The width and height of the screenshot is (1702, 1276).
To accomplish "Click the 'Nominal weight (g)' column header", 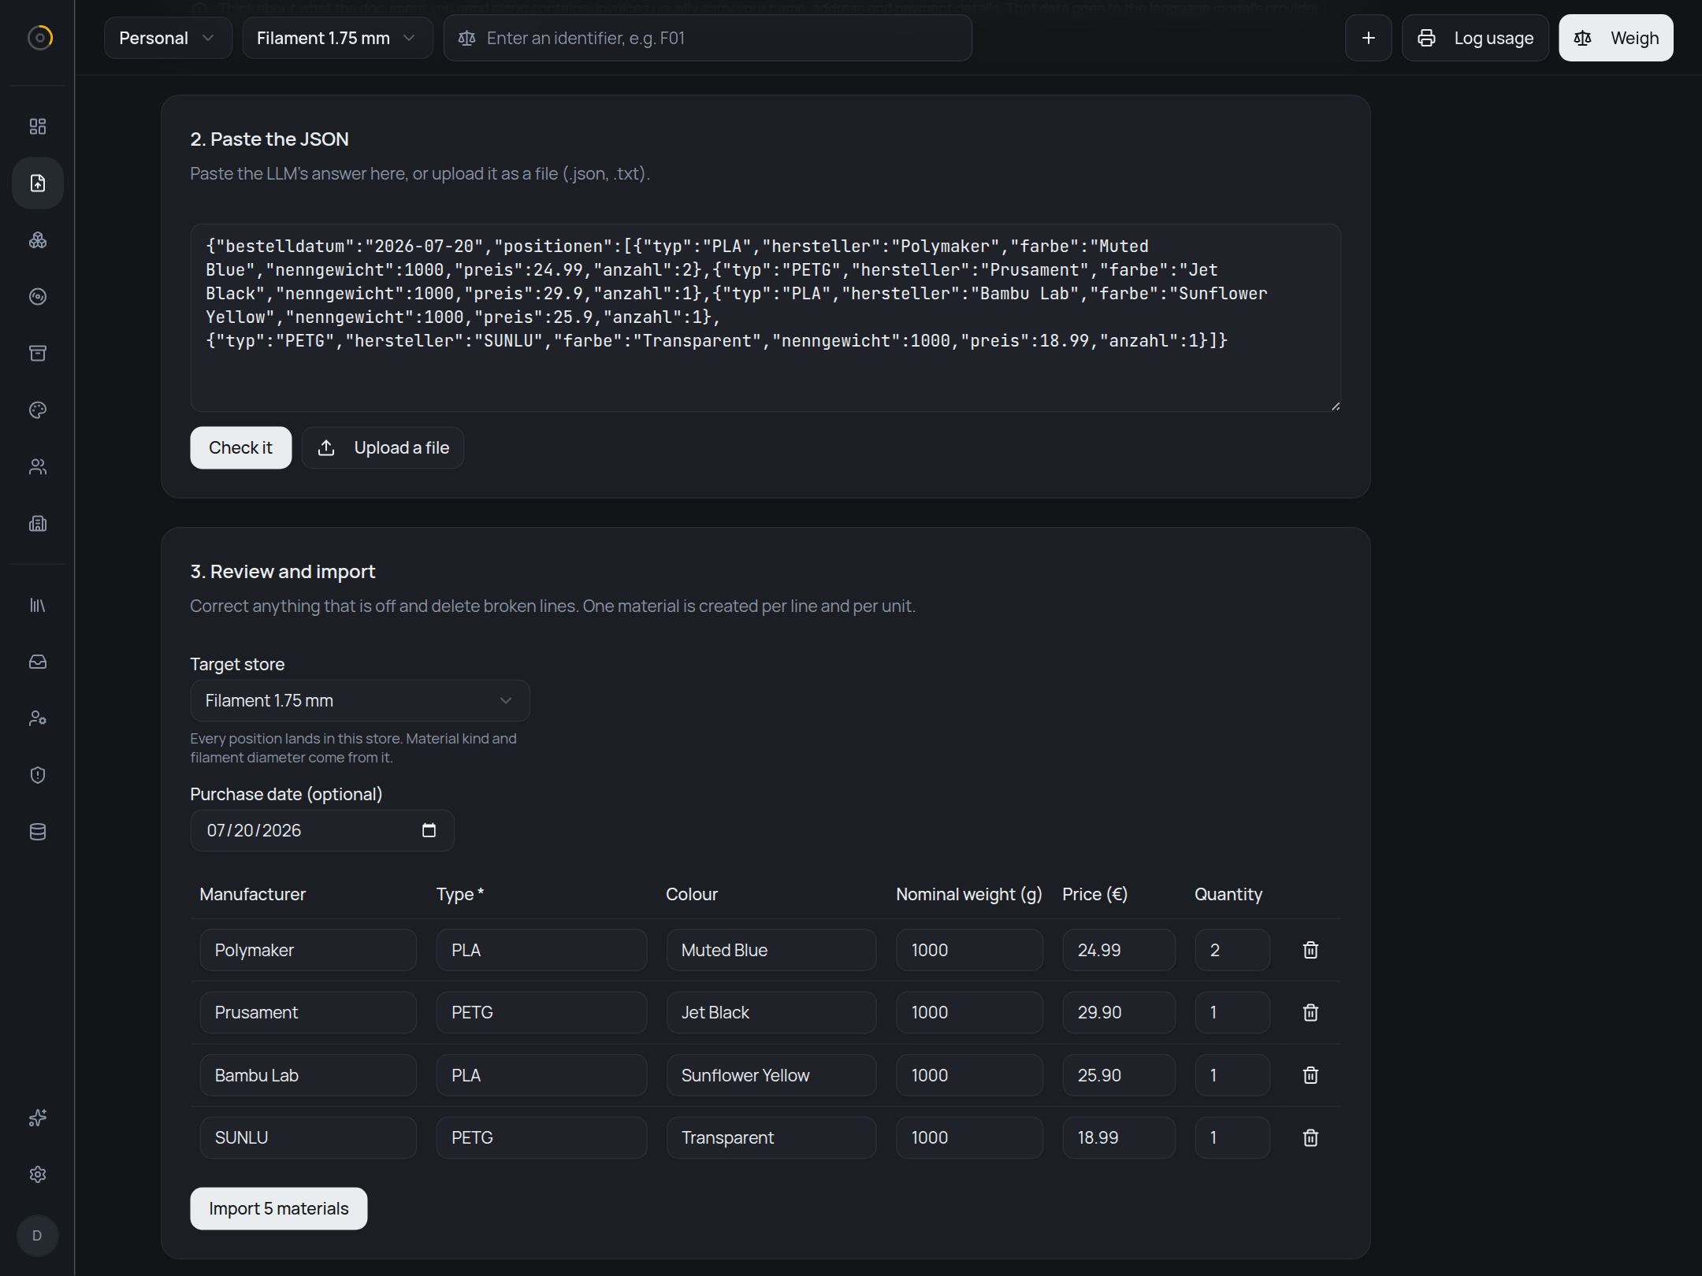I will [x=969, y=895].
